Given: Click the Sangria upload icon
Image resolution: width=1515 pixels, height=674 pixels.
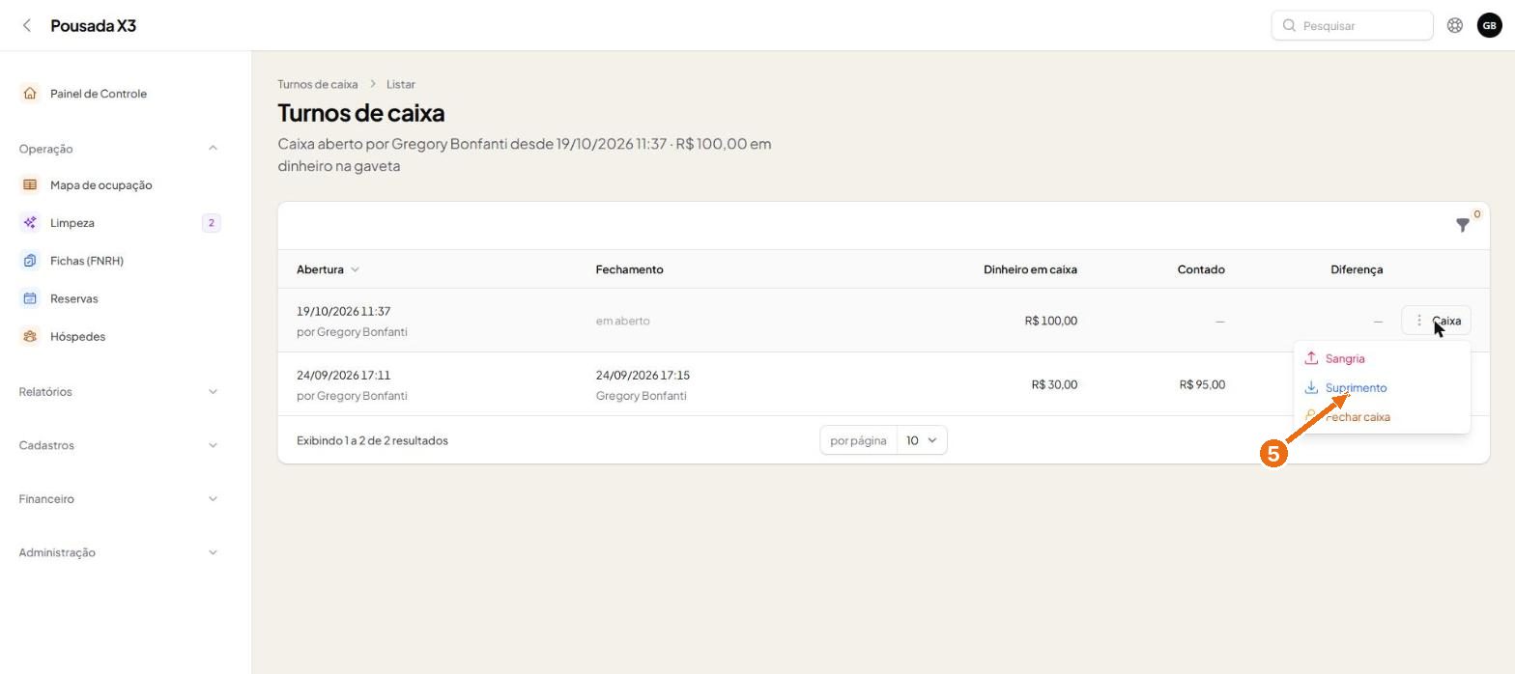Looking at the screenshot, I should (x=1311, y=358).
